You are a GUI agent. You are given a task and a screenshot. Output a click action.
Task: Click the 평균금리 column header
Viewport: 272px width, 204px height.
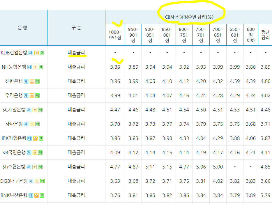[265, 35]
